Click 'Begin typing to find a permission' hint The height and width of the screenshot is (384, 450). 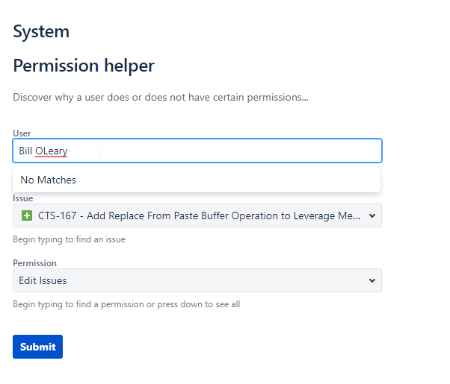[126, 304]
